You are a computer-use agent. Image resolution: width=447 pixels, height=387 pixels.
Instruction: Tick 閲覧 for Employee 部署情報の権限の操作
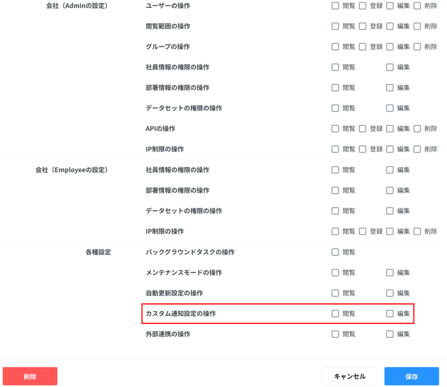[335, 190]
